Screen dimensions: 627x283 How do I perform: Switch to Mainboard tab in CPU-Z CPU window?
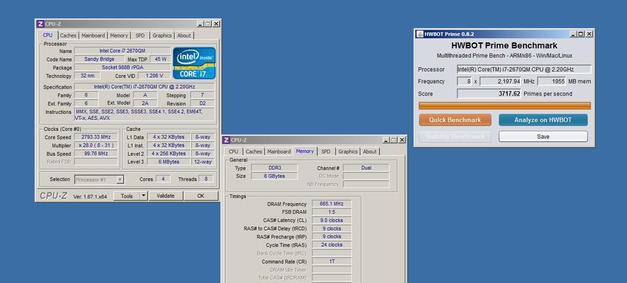click(94, 35)
